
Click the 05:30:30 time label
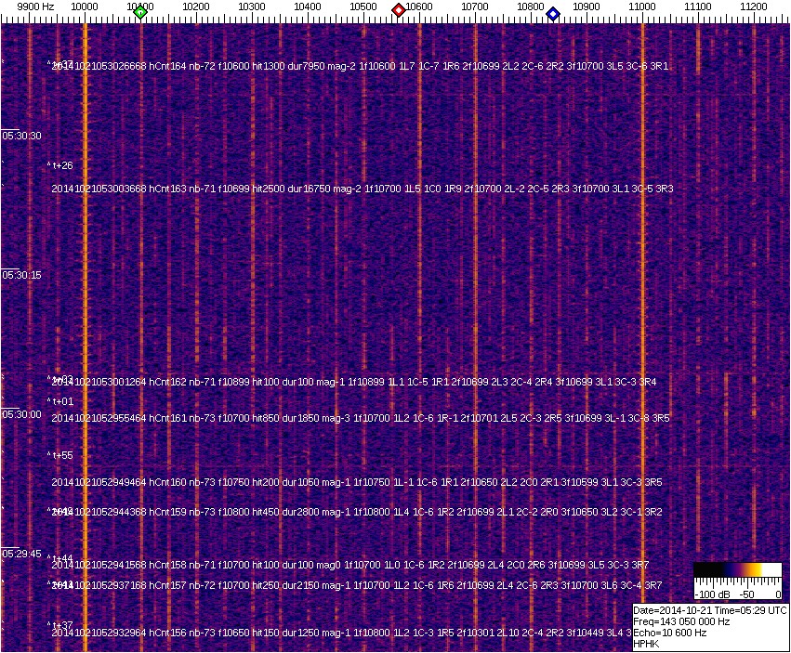coord(21,136)
